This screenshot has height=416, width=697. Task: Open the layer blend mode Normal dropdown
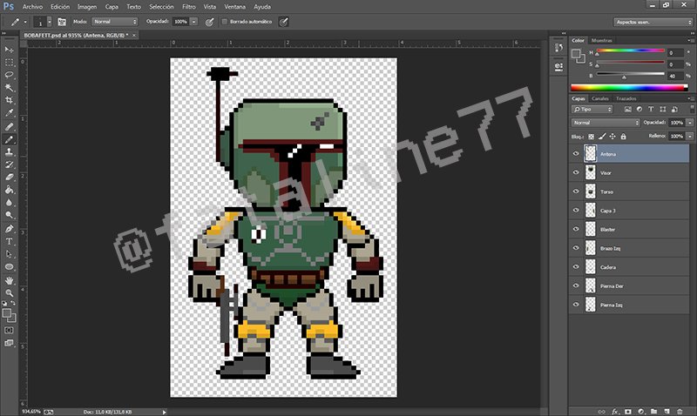(606, 123)
